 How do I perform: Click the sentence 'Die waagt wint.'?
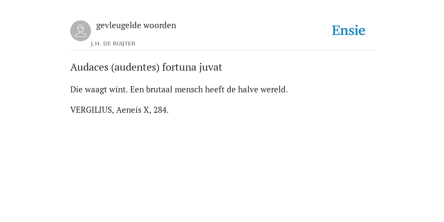pyautogui.click(x=99, y=90)
